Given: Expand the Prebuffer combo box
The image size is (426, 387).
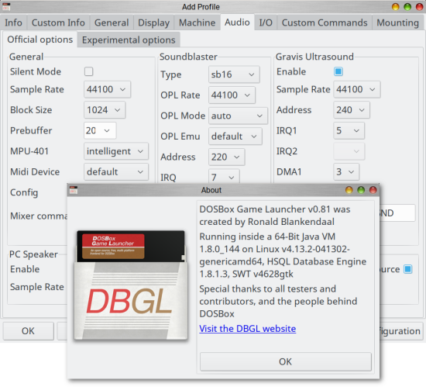Looking at the screenshot, I should [x=100, y=130].
